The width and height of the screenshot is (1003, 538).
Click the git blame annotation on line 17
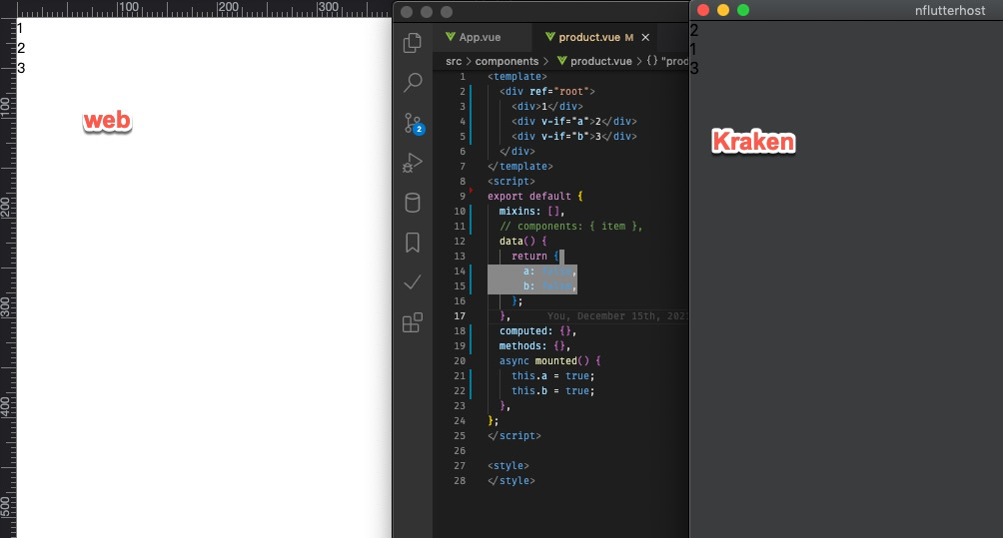click(617, 315)
